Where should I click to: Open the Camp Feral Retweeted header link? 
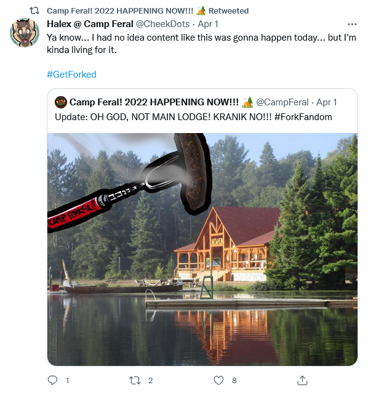[x=148, y=10]
